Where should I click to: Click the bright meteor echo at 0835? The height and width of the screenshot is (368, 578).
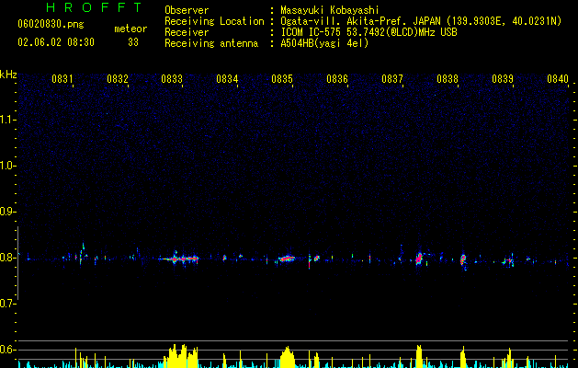(287, 259)
